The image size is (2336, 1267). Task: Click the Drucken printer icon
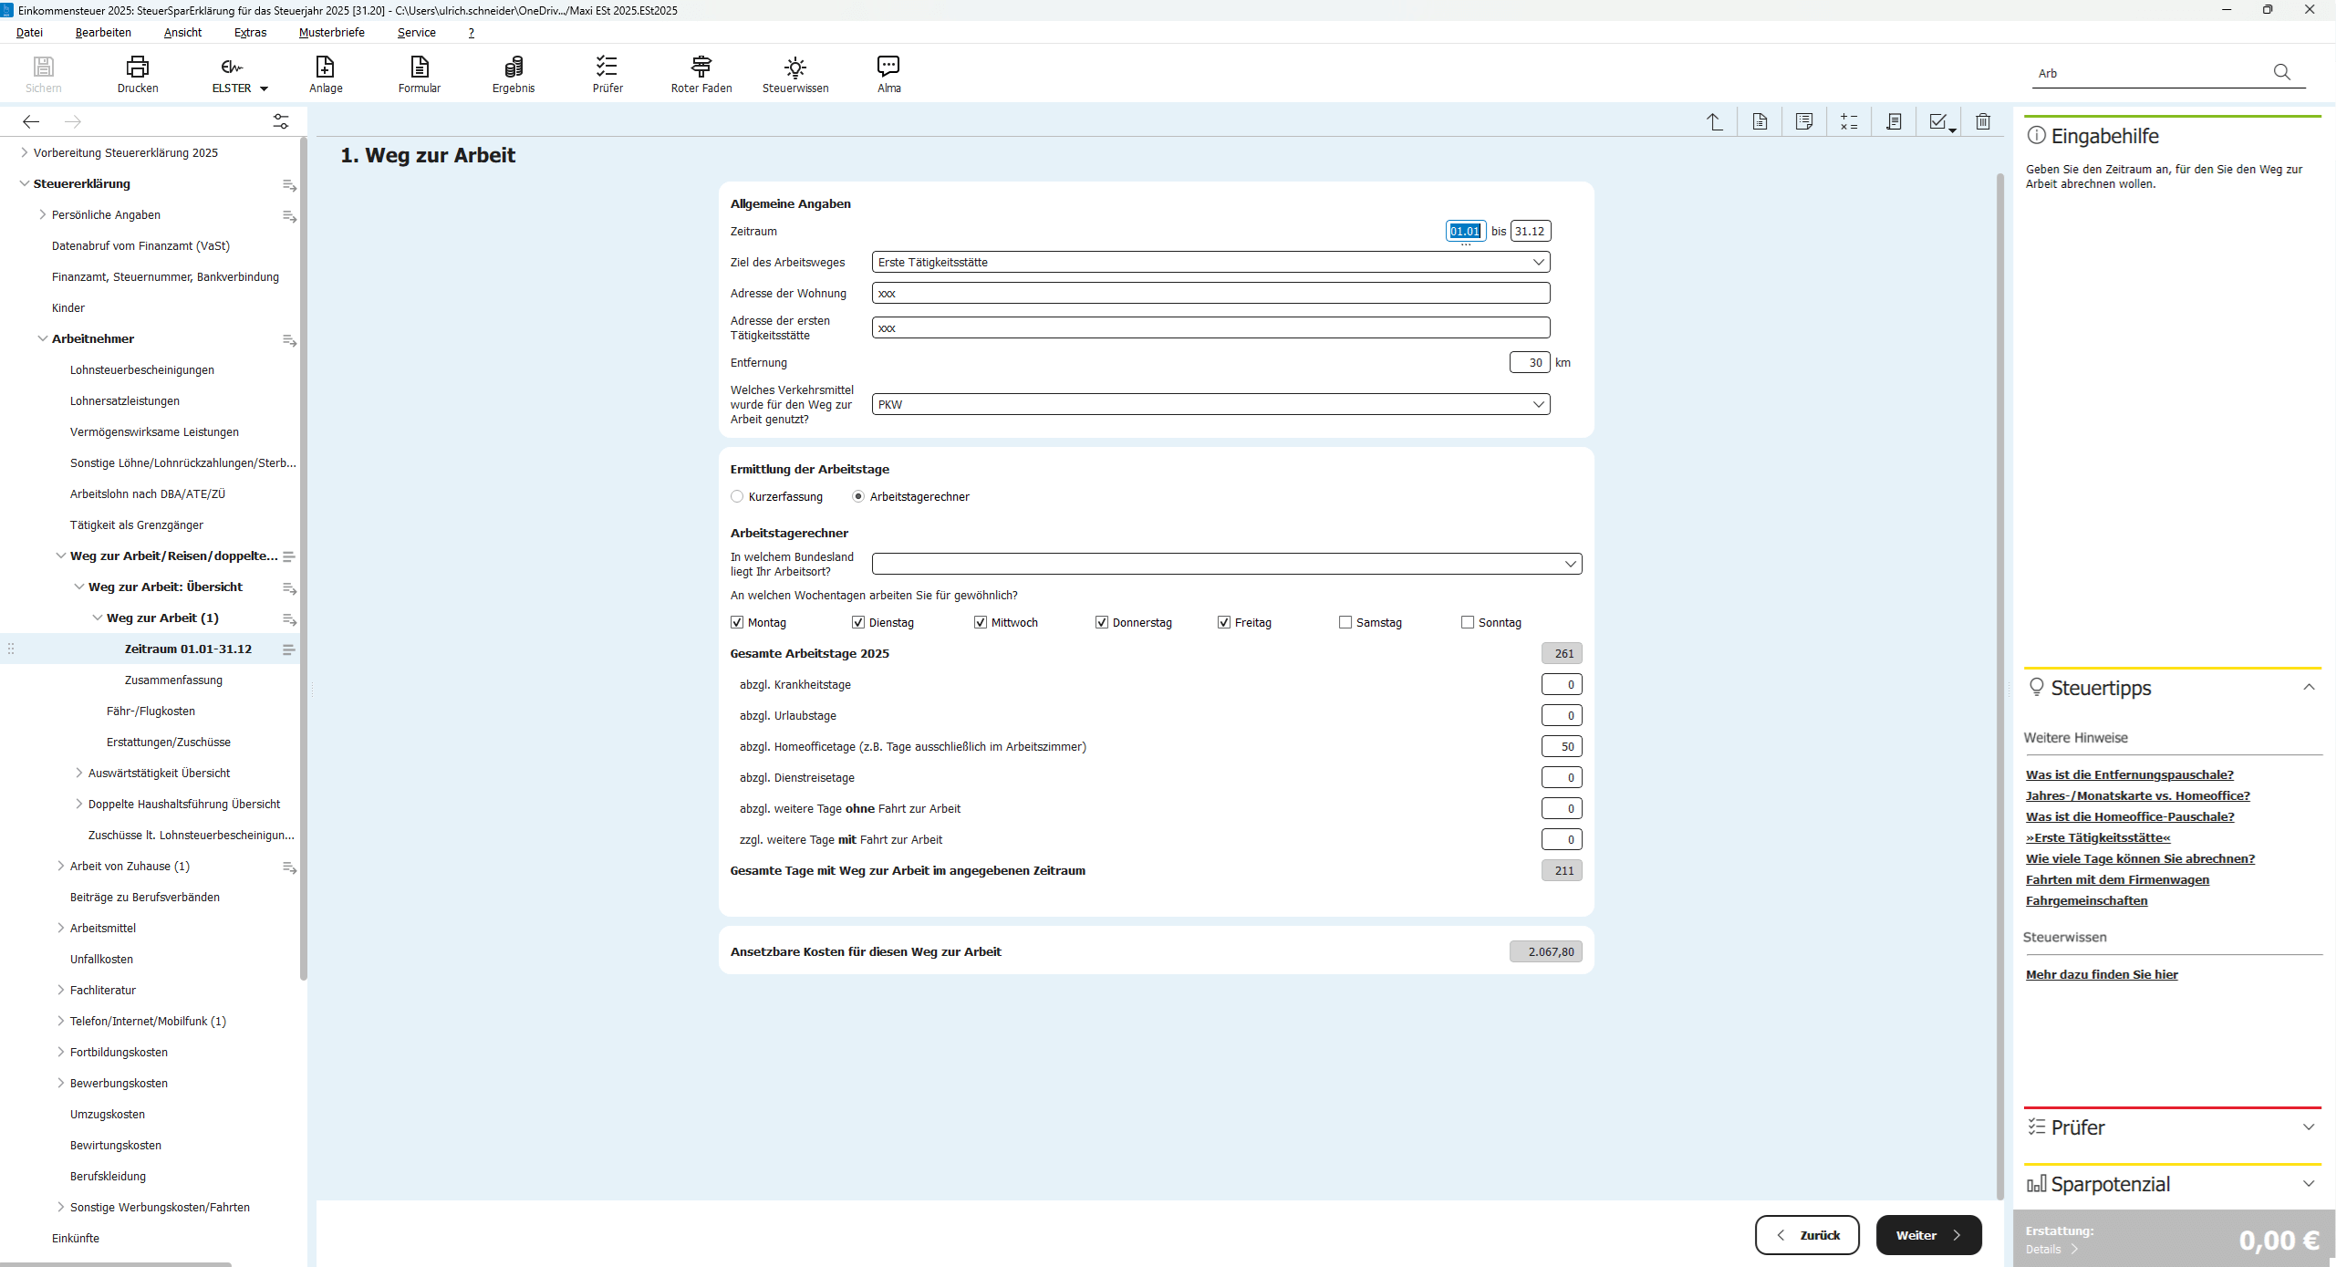[138, 67]
